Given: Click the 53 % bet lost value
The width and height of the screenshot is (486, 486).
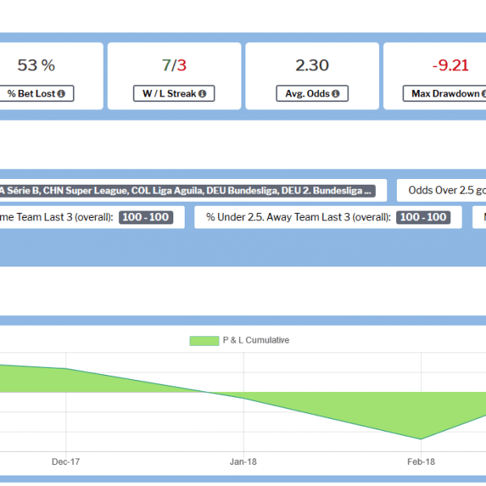Looking at the screenshot, I should coord(36,66).
